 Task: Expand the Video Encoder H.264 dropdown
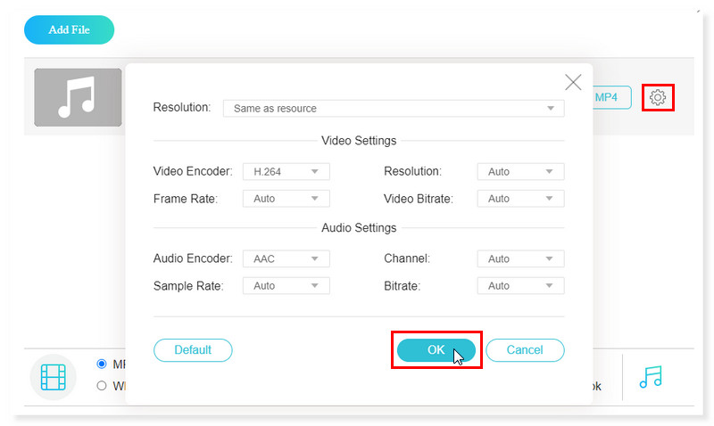tap(286, 171)
